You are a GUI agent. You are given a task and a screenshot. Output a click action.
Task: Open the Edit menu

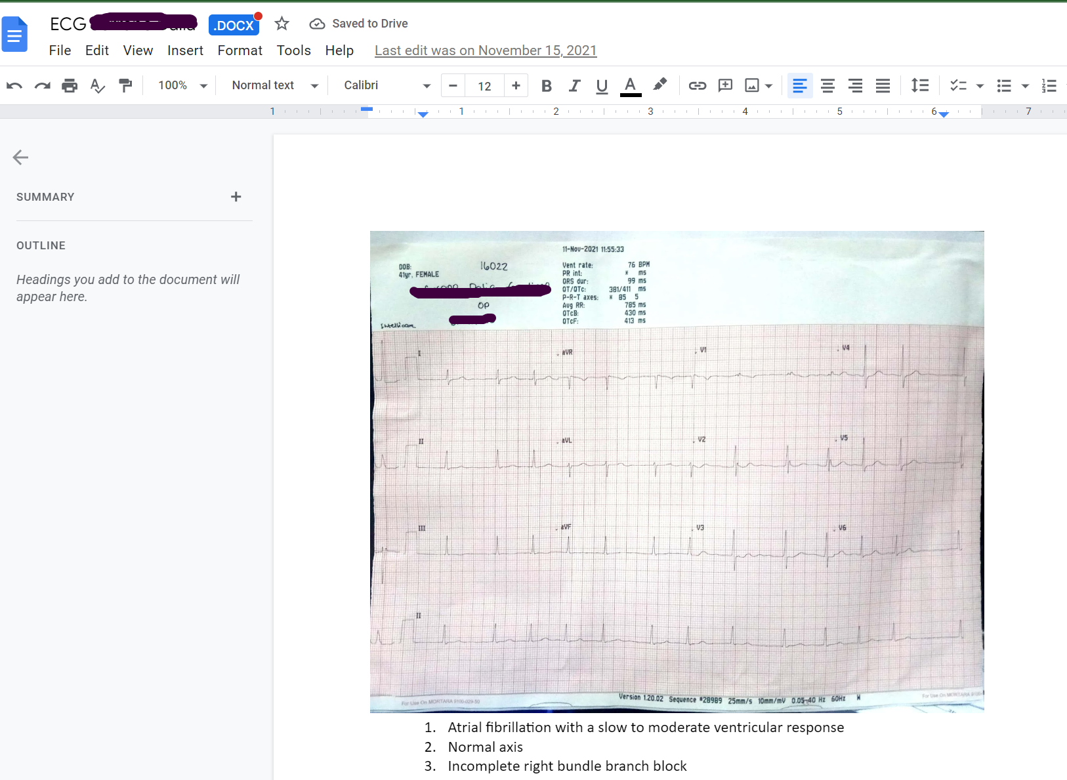coord(97,51)
